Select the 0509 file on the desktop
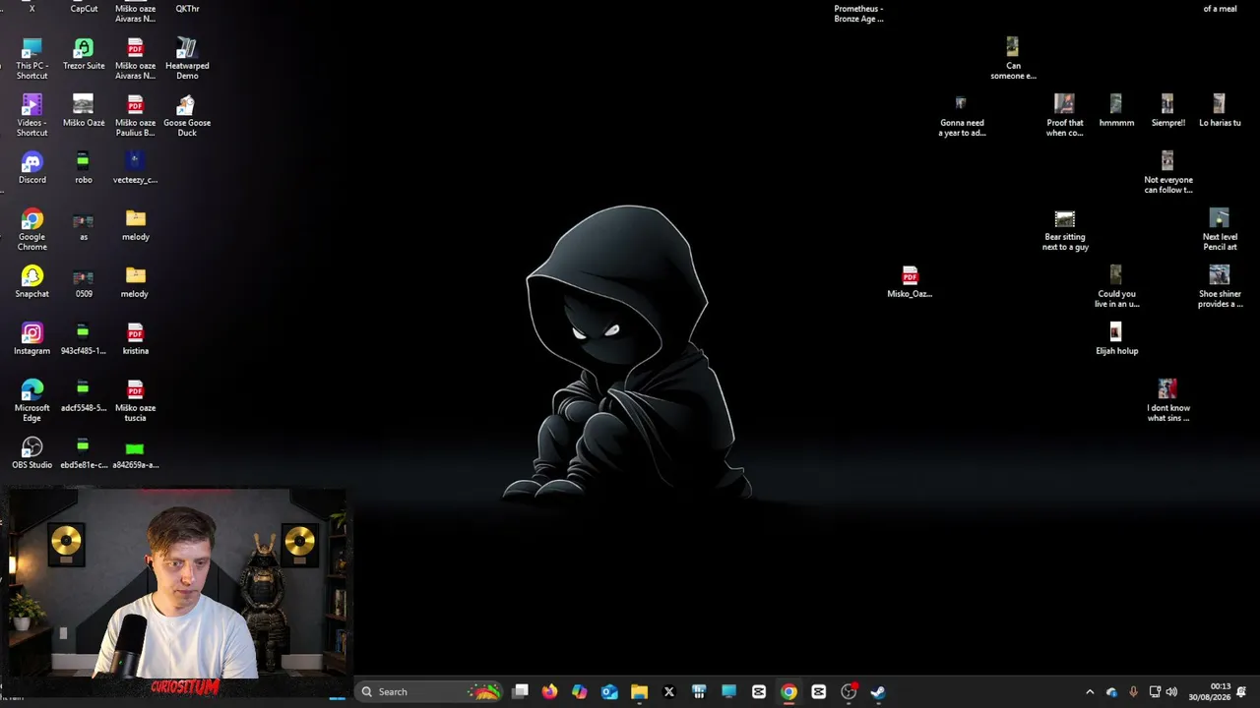1260x708 pixels. coord(84,282)
